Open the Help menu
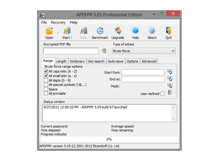219x164 pixels. (x=74, y=22)
